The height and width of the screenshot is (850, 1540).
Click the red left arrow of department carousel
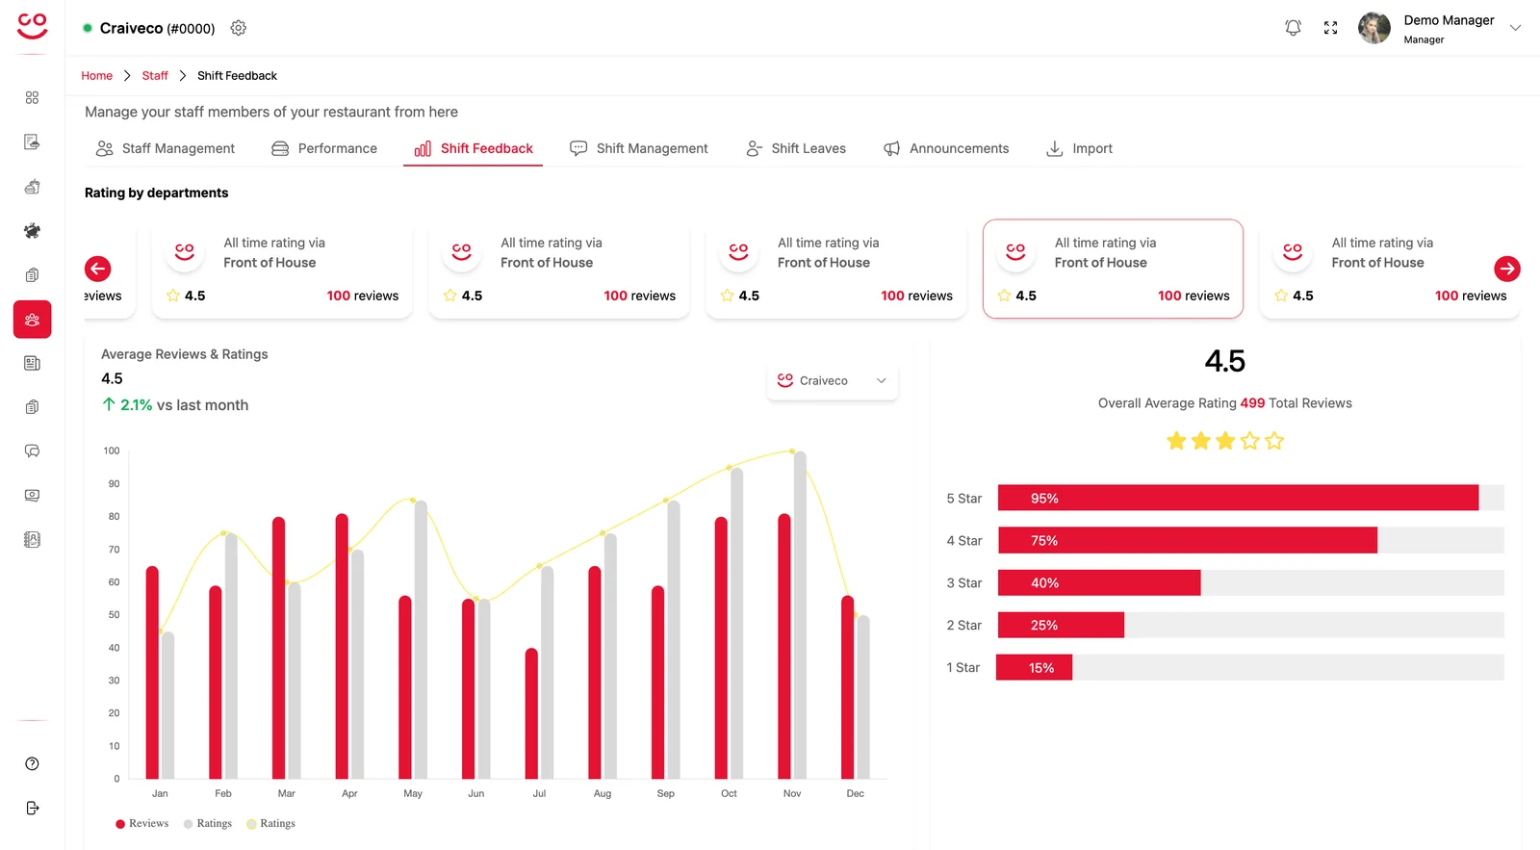click(98, 269)
